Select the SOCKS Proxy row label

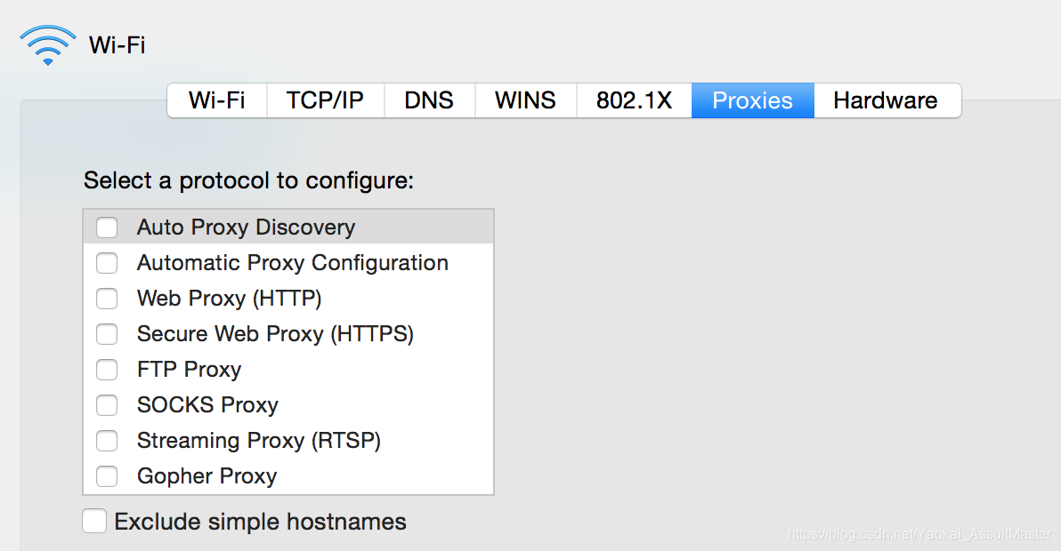pos(207,405)
